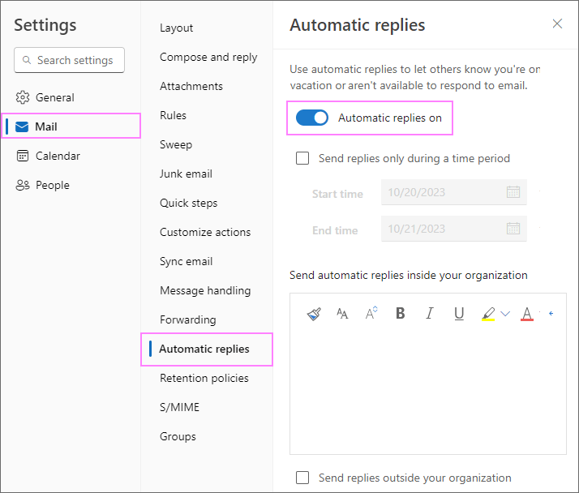Open the Rules settings page
The height and width of the screenshot is (493, 579).
click(173, 115)
